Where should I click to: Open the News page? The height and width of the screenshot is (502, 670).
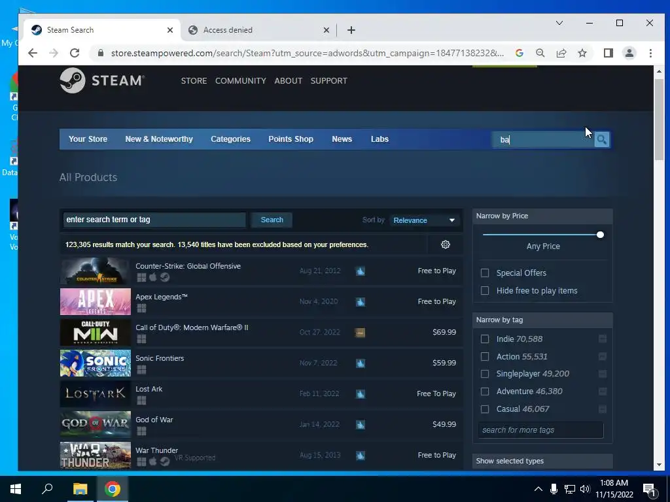[x=342, y=139]
